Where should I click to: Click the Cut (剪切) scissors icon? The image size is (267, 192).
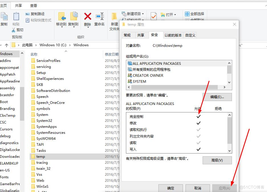tap(13, 30)
